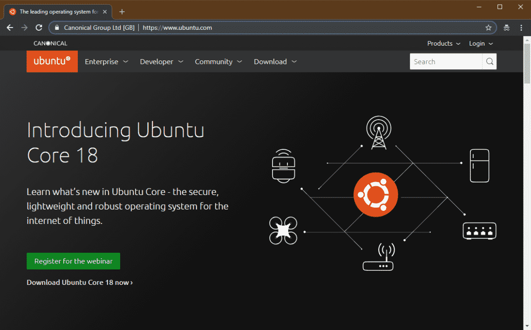Click the browser back arrow
Image resolution: width=531 pixels, height=330 pixels.
coord(10,28)
